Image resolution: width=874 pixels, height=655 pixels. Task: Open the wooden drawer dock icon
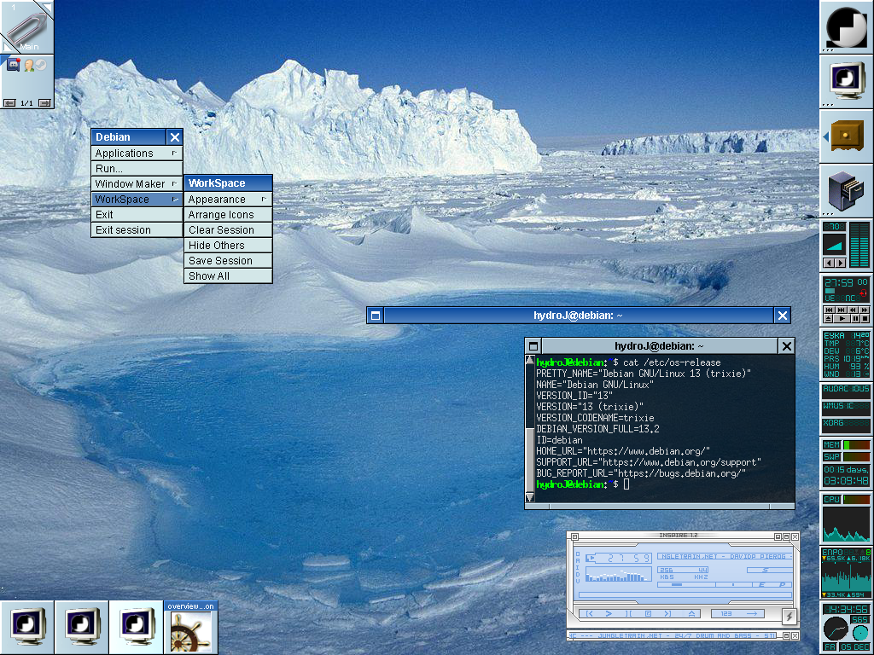pos(847,136)
